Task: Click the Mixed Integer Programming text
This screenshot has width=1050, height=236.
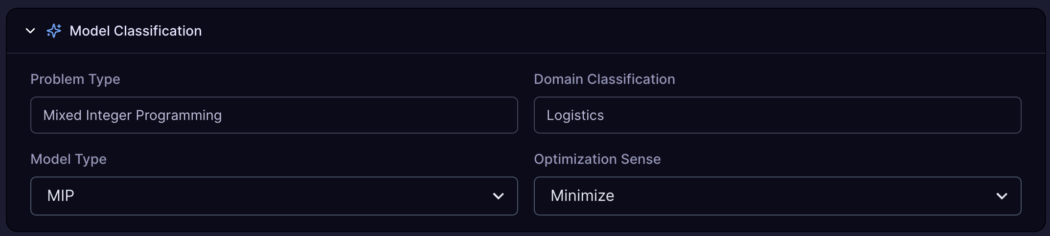Action: pyautogui.click(x=133, y=115)
